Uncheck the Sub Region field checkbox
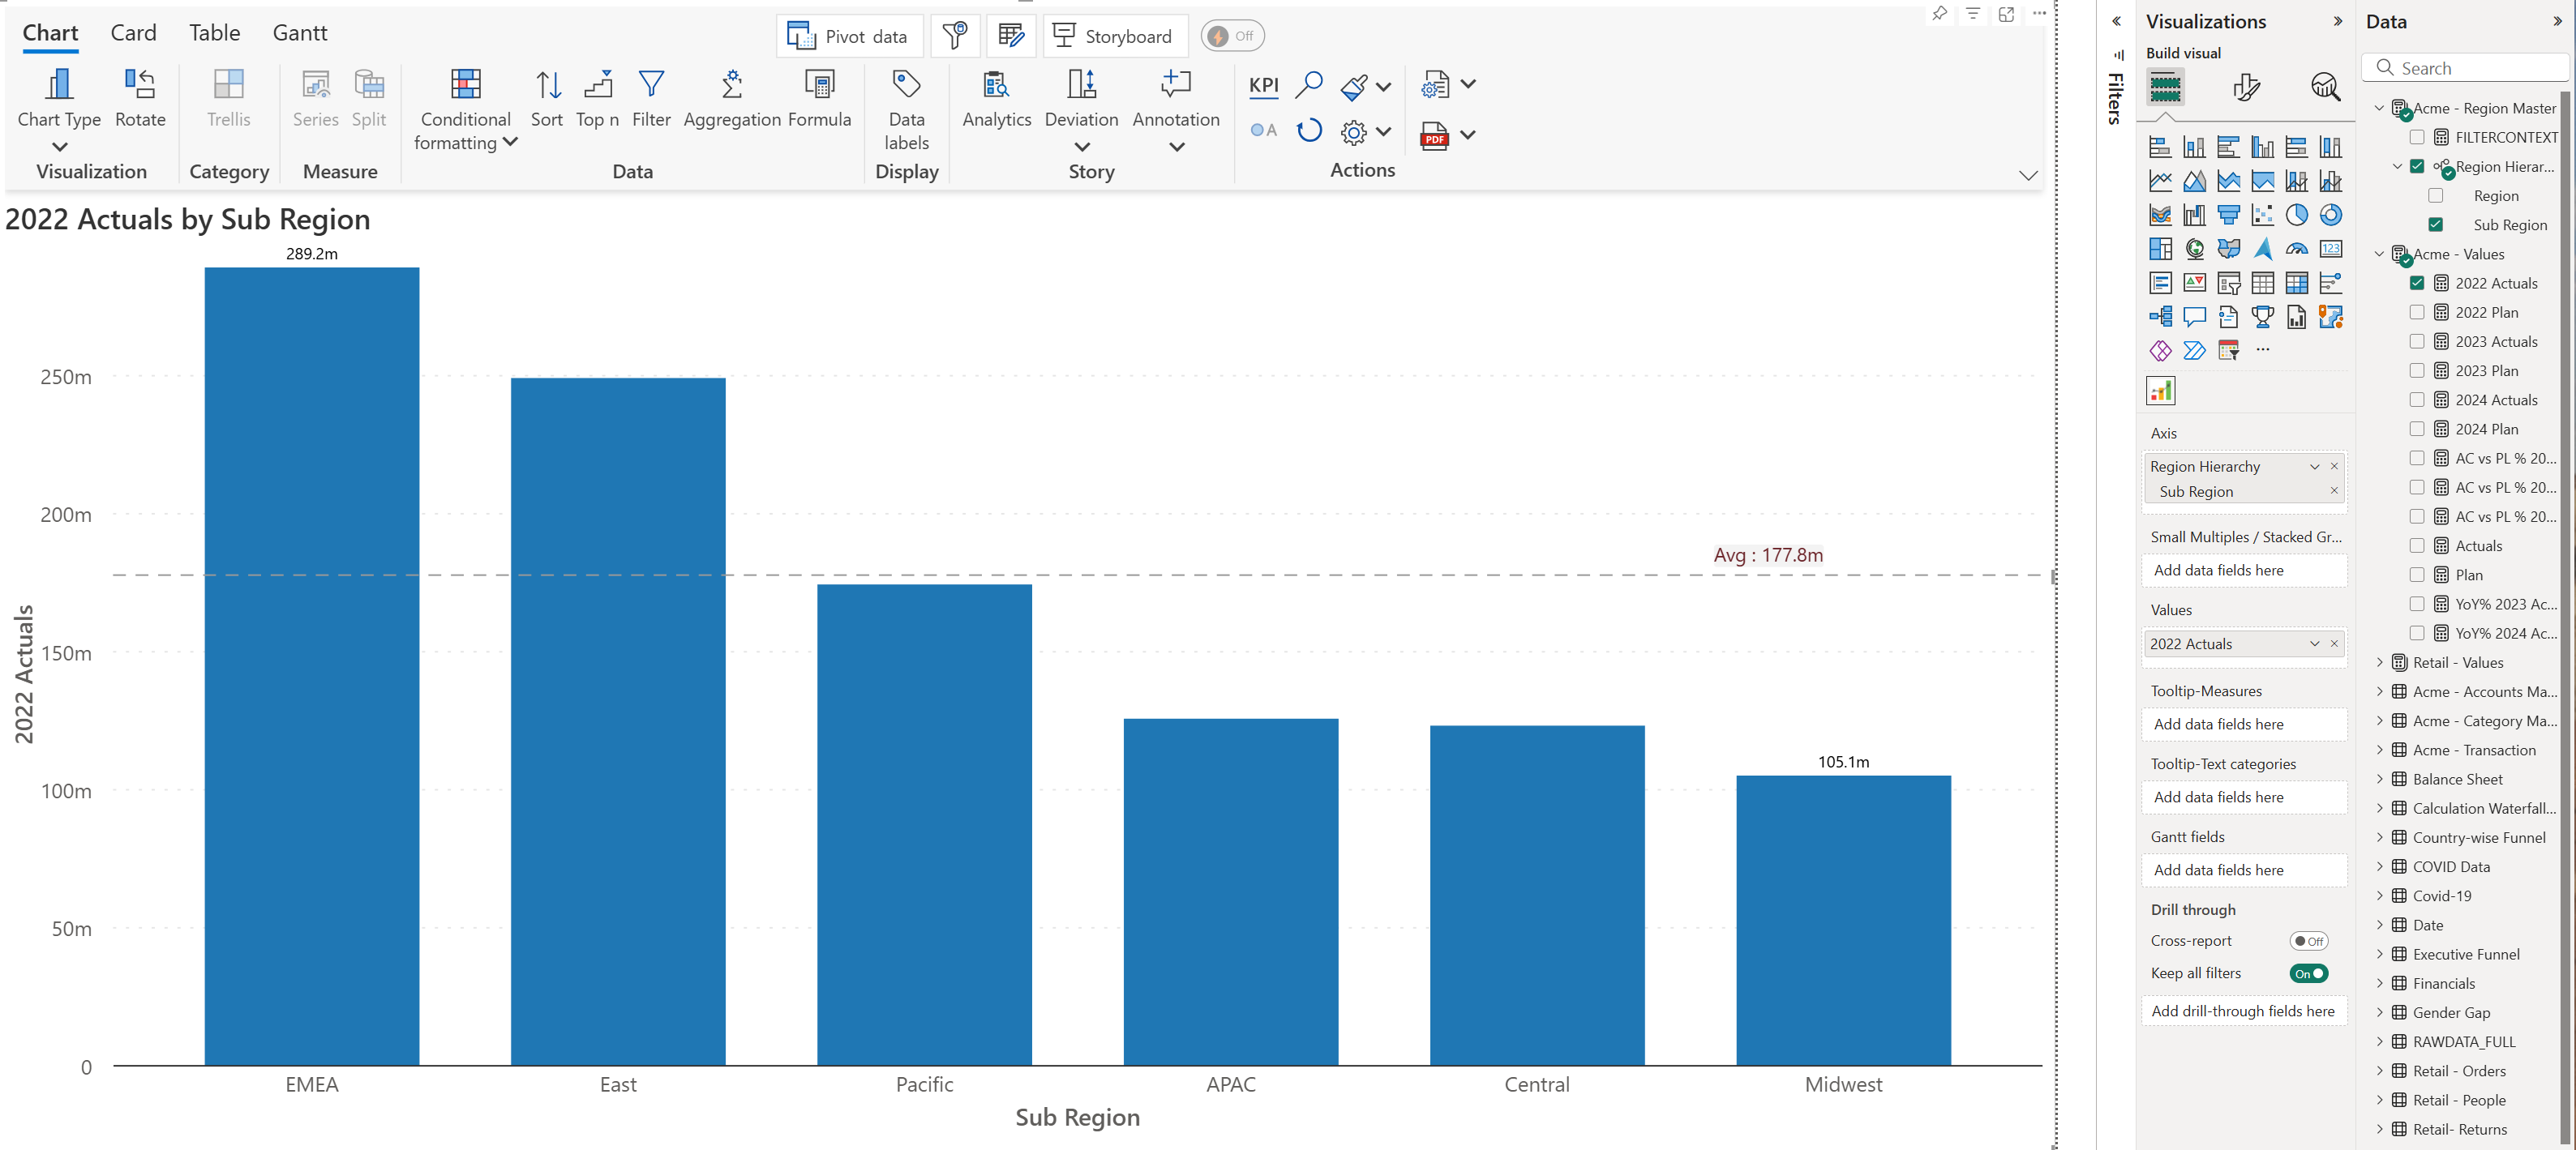The width and height of the screenshot is (2576, 1150). pyautogui.click(x=2435, y=224)
